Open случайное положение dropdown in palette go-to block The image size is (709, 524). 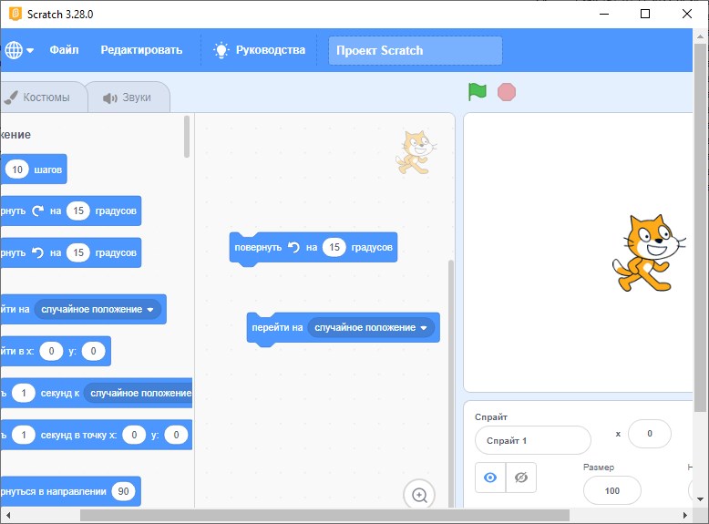click(98, 309)
